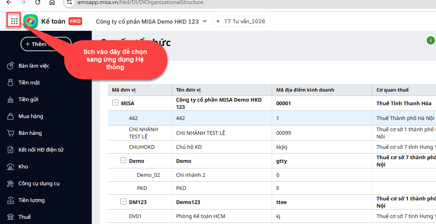Viewport: 436px width, 224px height.
Task: Open Tiền mặt in sidebar
Action: coord(29,82)
